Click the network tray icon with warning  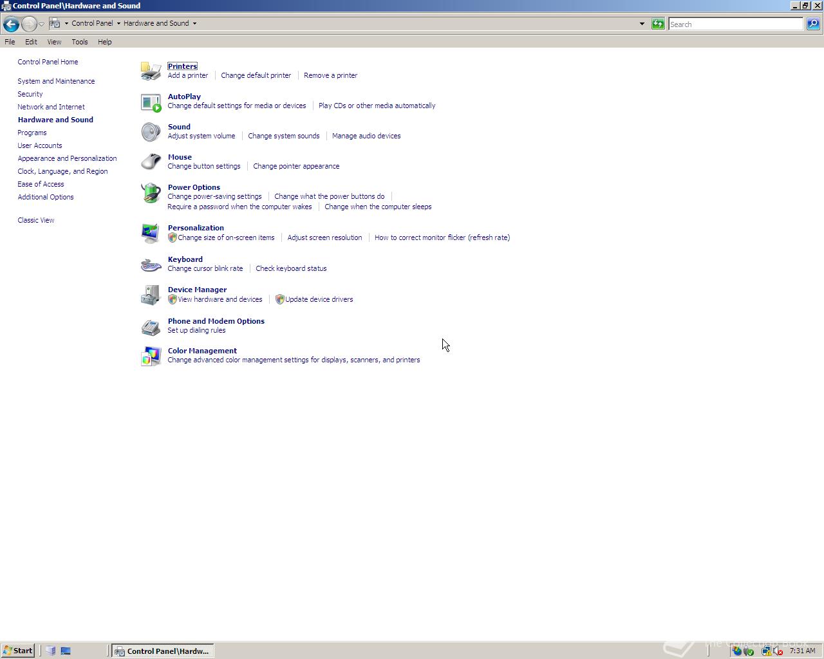[x=766, y=651]
